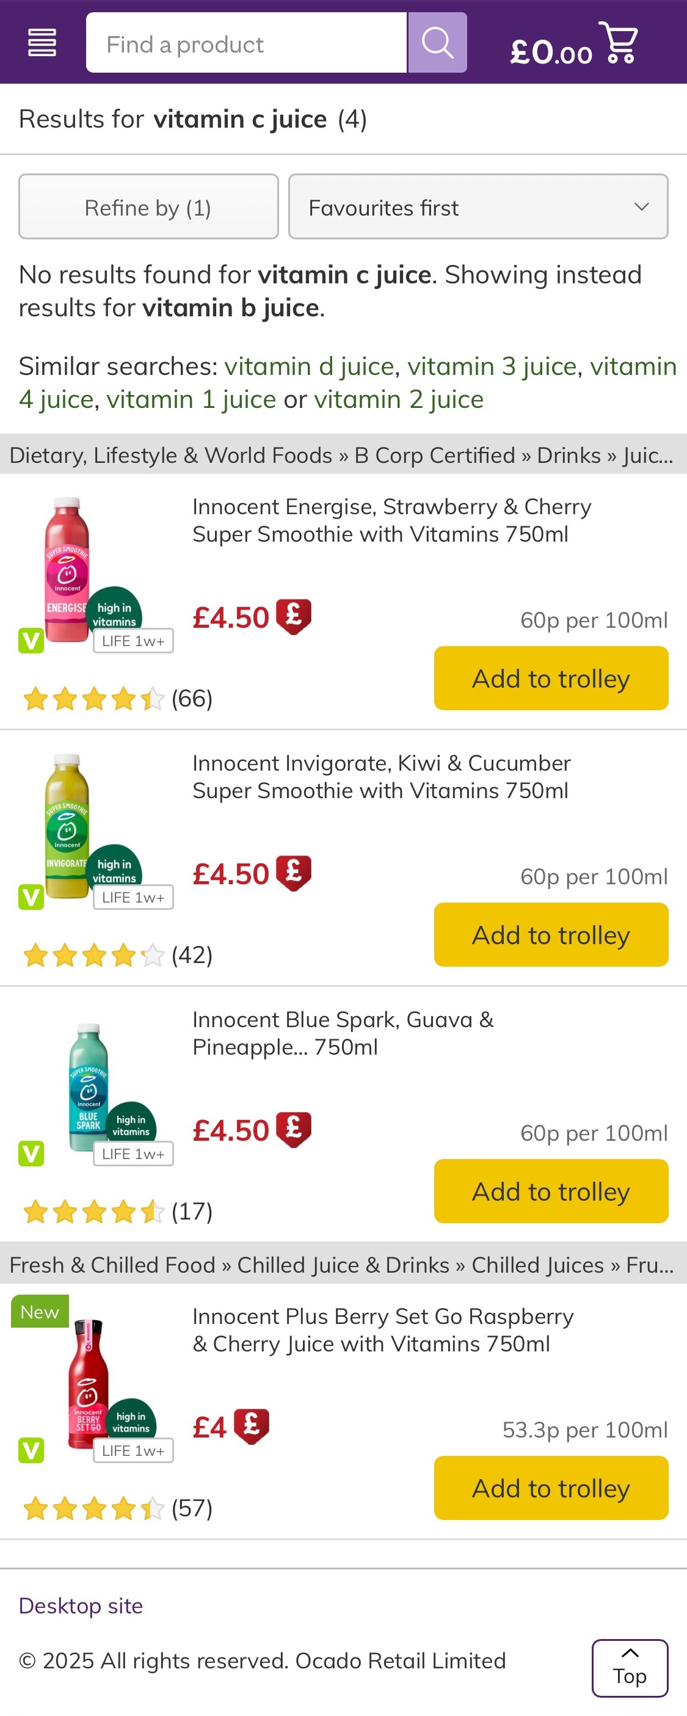Click the purple search magnifier button

437,43
